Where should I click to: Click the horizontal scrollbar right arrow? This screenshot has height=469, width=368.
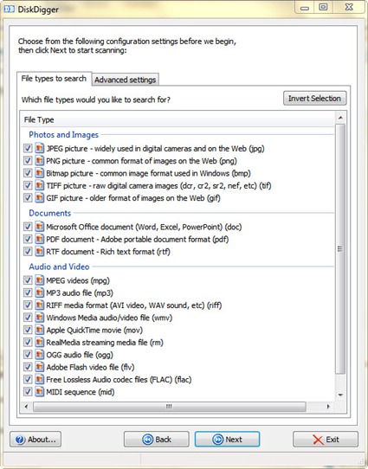coord(328,407)
